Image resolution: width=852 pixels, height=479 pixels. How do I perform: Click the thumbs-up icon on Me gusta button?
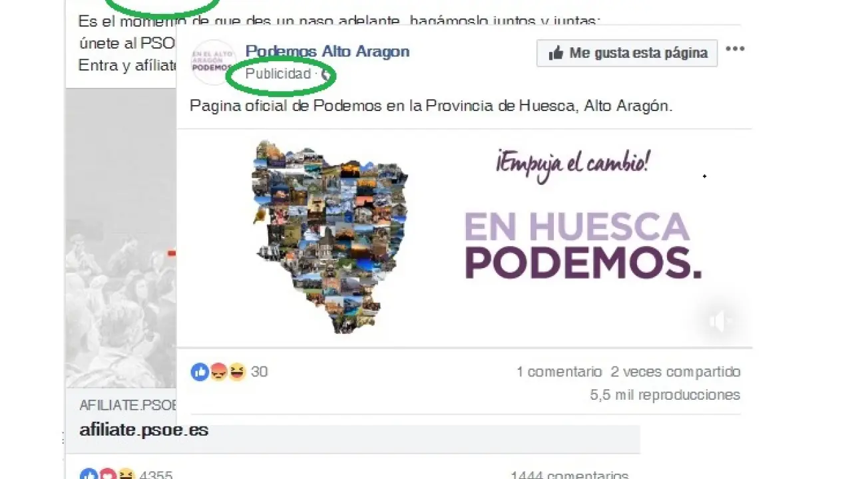[556, 53]
